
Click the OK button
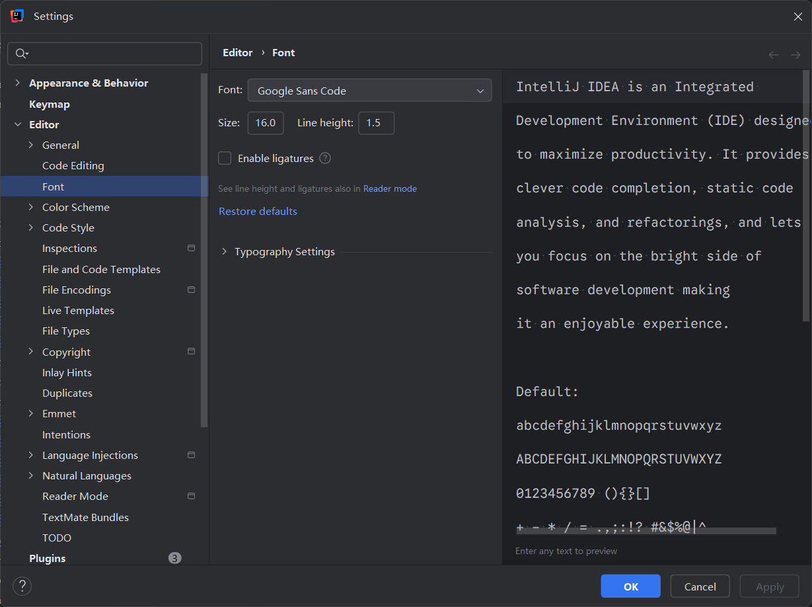click(x=630, y=587)
